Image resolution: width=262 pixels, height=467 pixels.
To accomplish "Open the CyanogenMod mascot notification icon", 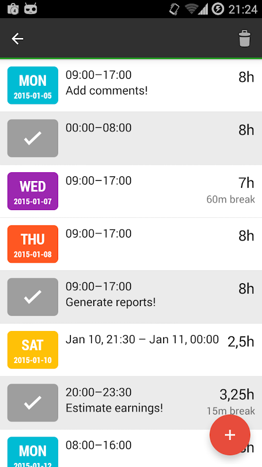I will (x=31, y=8).
